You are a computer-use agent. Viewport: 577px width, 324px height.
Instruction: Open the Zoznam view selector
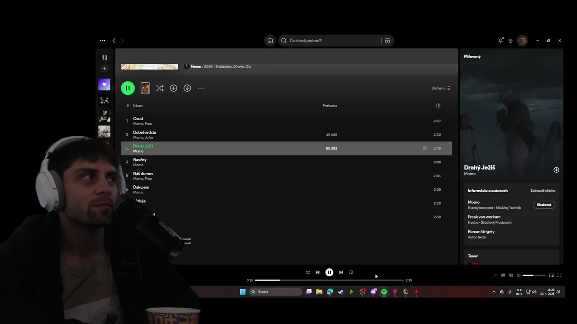coord(441,88)
